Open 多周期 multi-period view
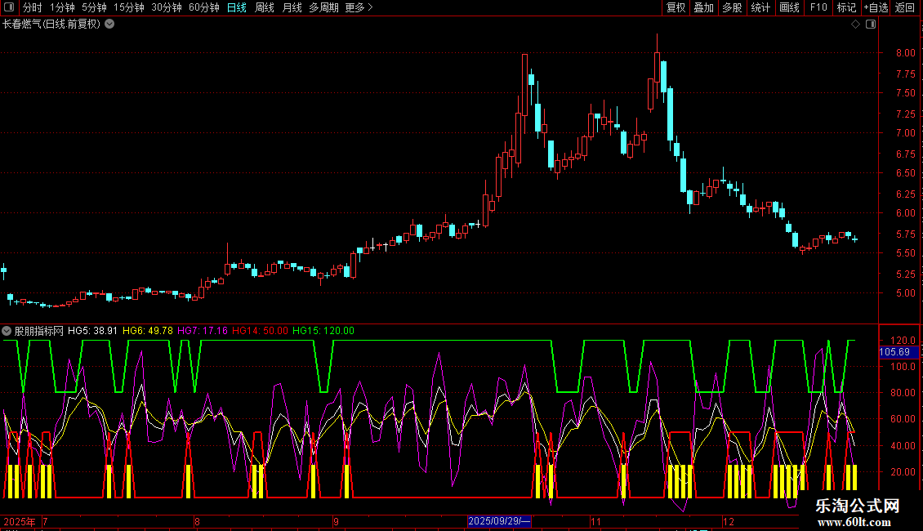 click(323, 7)
